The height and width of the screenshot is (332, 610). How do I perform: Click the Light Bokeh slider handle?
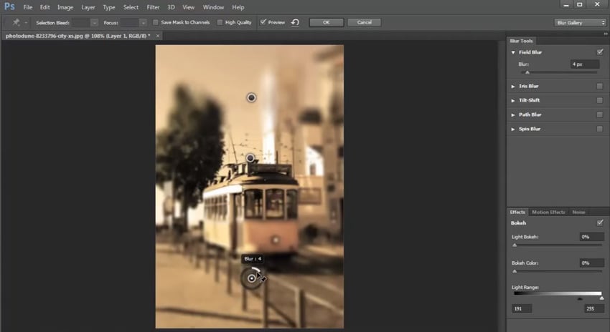pyautogui.click(x=515, y=245)
